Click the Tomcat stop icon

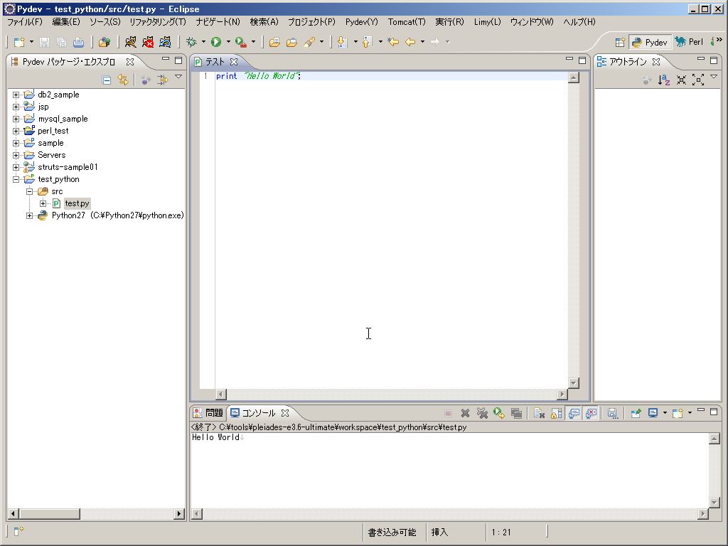pyautogui.click(x=148, y=42)
